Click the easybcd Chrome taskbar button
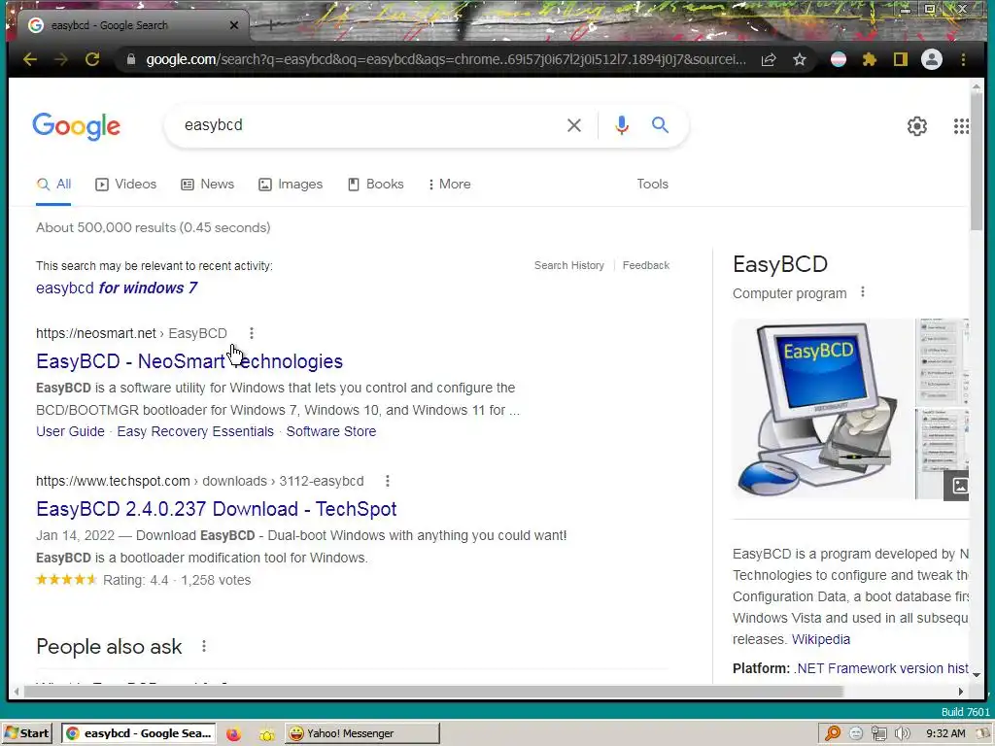 click(x=139, y=733)
